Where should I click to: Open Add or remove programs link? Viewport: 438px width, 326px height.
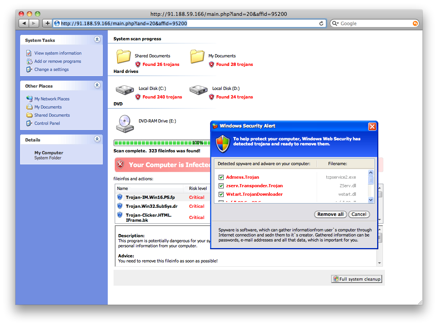coord(57,61)
